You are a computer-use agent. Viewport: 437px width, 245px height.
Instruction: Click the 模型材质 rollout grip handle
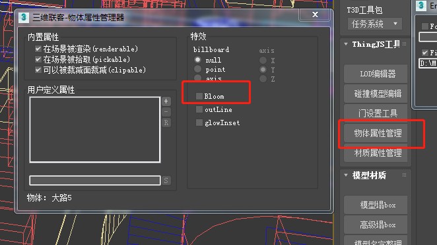pyautogui.click(x=405, y=175)
